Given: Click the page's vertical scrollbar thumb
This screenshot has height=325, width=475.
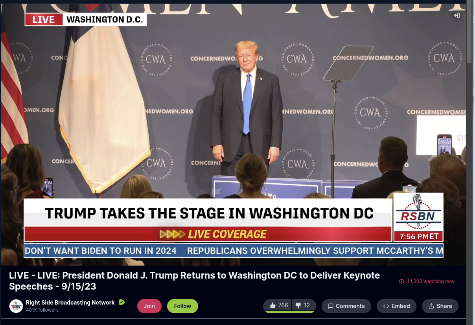Looking at the screenshot, I should pos(469,31).
